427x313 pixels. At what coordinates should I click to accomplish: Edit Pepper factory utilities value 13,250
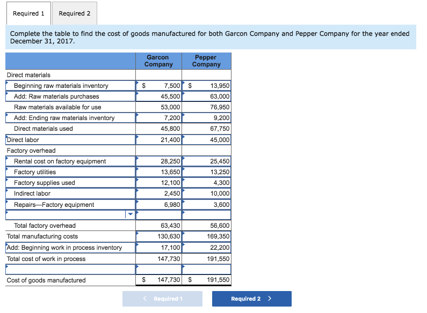[206, 172]
